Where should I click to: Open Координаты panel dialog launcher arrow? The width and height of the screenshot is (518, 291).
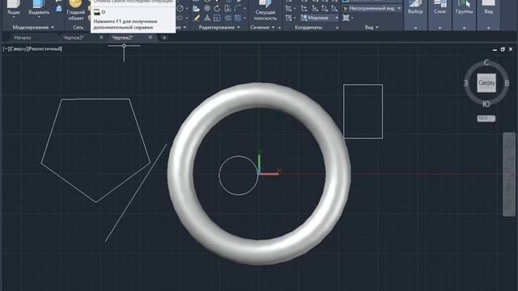[337, 27]
